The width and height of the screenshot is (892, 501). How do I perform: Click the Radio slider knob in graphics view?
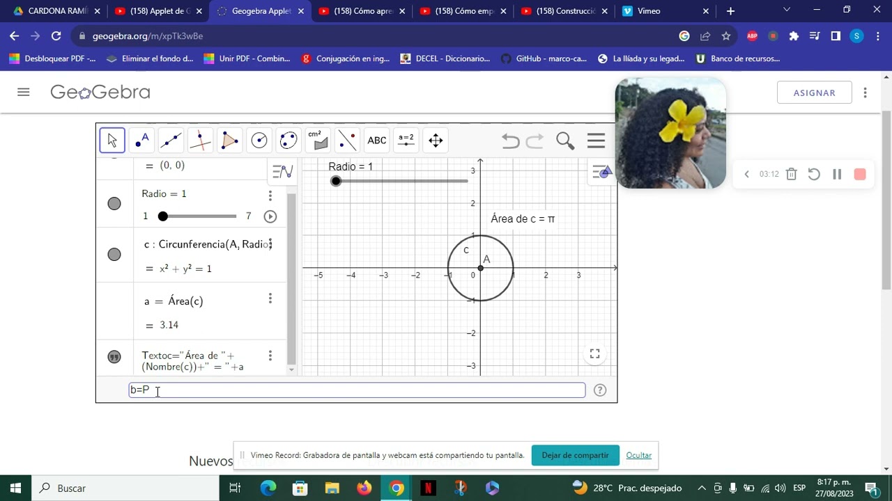tap(336, 181)
